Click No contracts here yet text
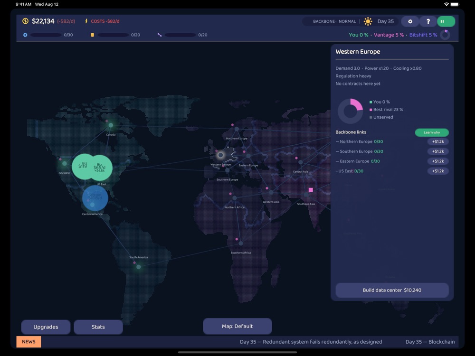Screen dimensions: 475x356 tap(358, 84)
